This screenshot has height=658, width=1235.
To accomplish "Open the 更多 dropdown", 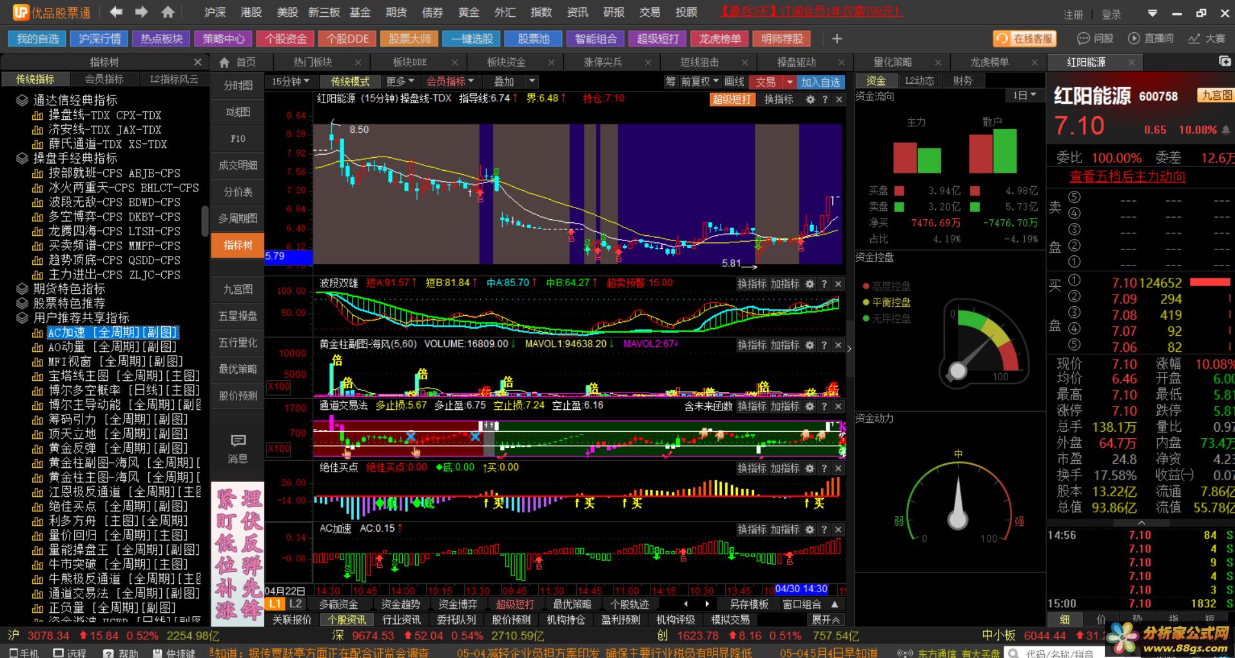I will [400, 82].
